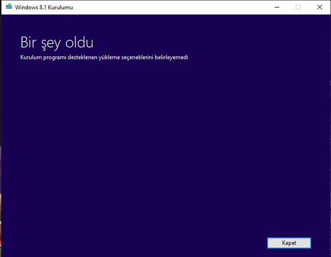Close the setup window with the X
Screen dimensions: 331x257
(320, 7)
